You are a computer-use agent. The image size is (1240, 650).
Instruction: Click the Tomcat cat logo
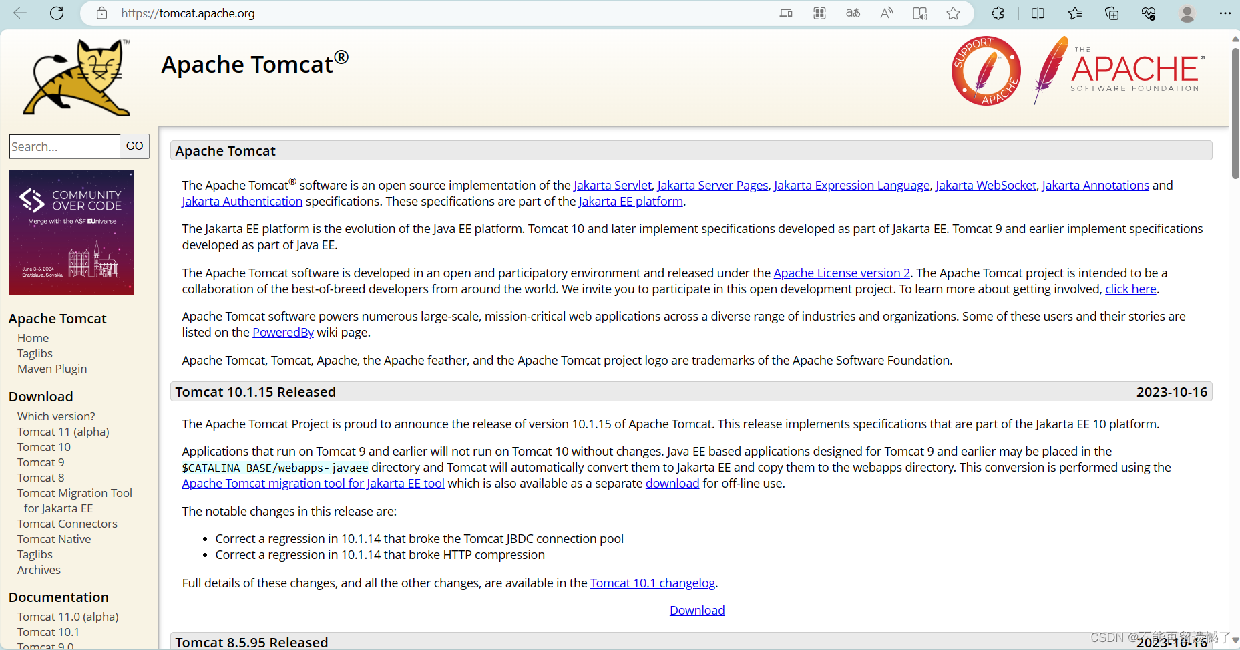(x=77, y=77)
